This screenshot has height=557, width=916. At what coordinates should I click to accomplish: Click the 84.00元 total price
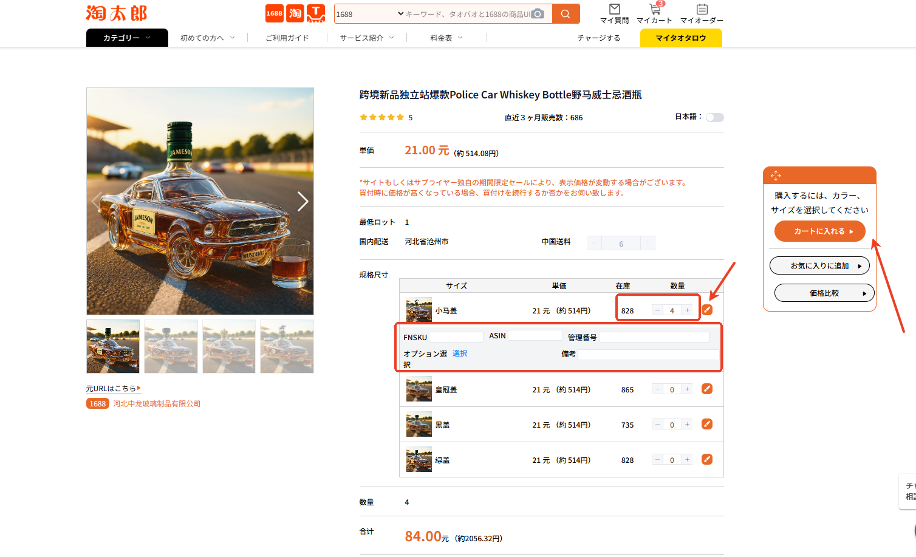point(427,536)
